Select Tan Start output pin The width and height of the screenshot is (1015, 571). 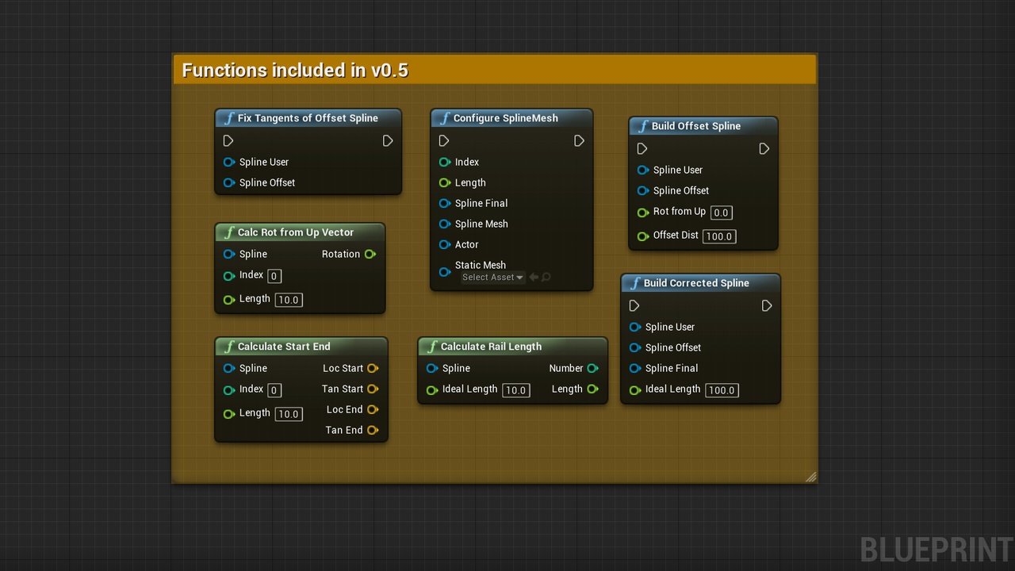click(373, 389)
